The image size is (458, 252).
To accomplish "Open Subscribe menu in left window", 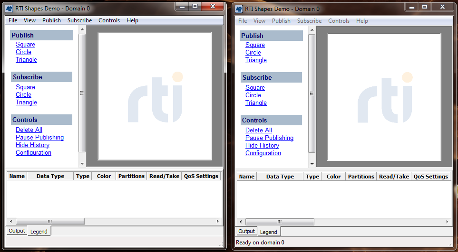I will coord(80,20).
